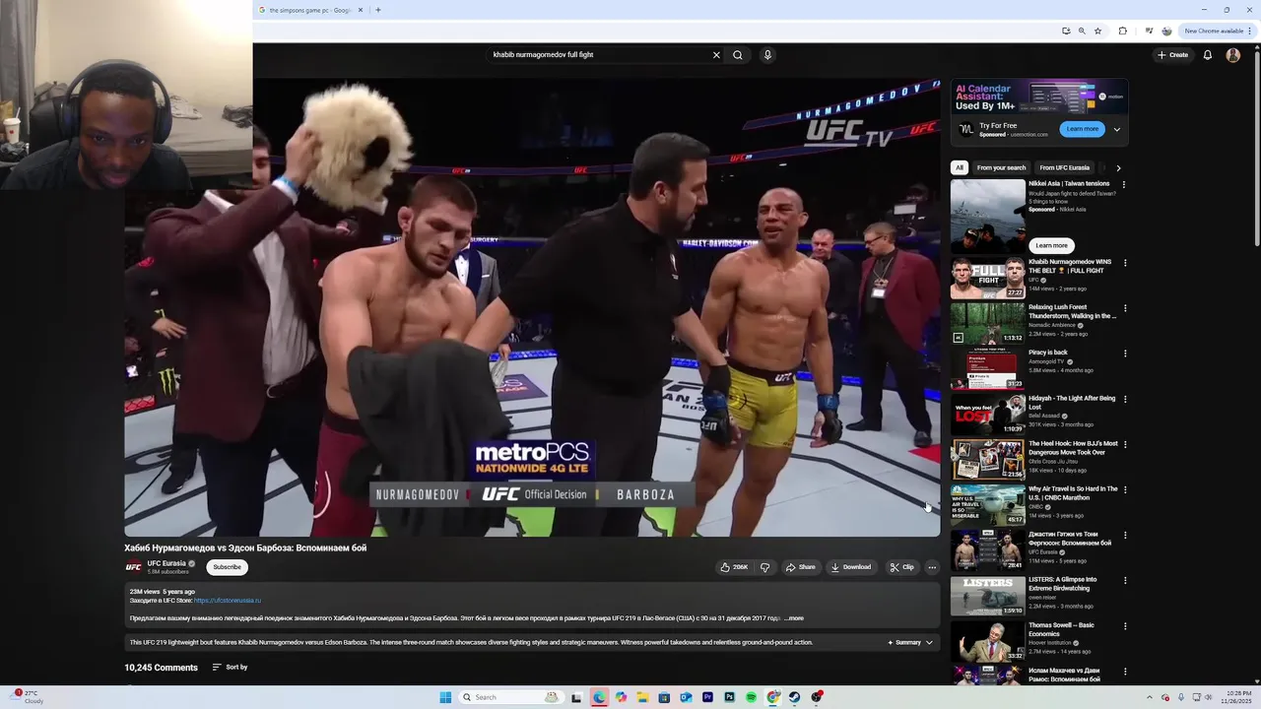Viewport: 1261px width, 709px height.
Task: Click Learn more under Nikkei Asia ad
Action: coord(1051,245)
